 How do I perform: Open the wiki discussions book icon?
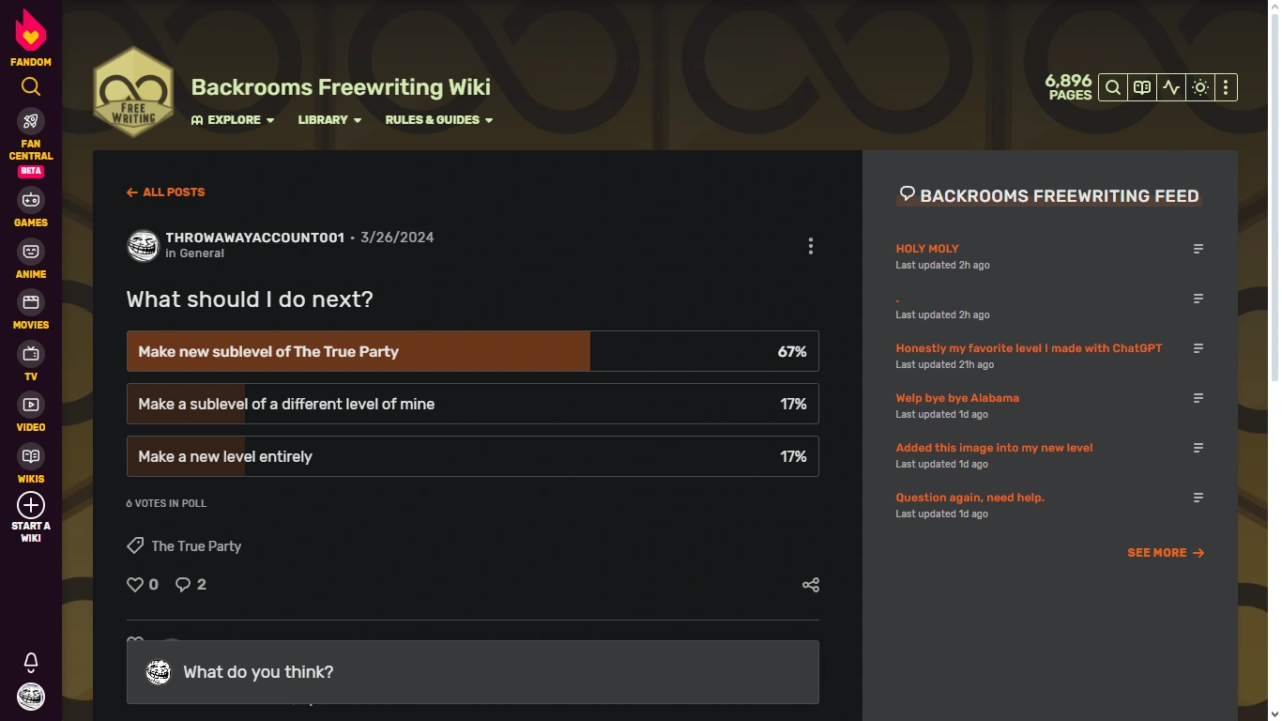coord(1142,87)
